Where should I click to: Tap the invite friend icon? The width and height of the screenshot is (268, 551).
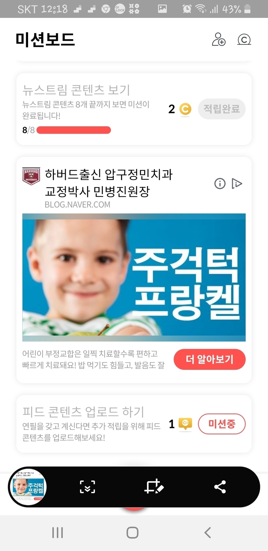(x=219, y=39)
